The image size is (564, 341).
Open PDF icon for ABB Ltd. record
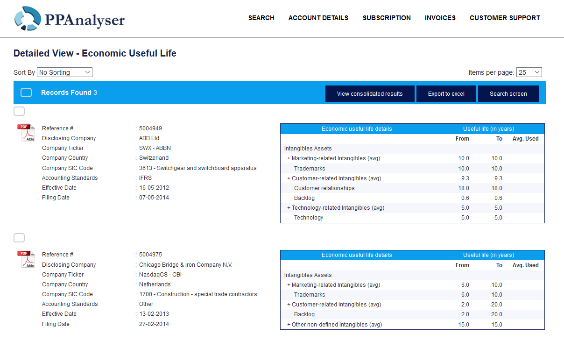pos(26,133)
